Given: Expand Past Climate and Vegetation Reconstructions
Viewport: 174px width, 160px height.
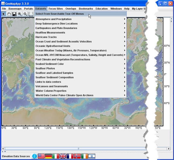Looking at the screenshot, I should coord(80,60).
